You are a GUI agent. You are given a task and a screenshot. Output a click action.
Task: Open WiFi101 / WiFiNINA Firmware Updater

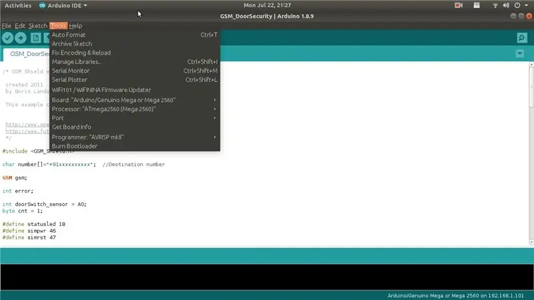click(x=135, y=90)
